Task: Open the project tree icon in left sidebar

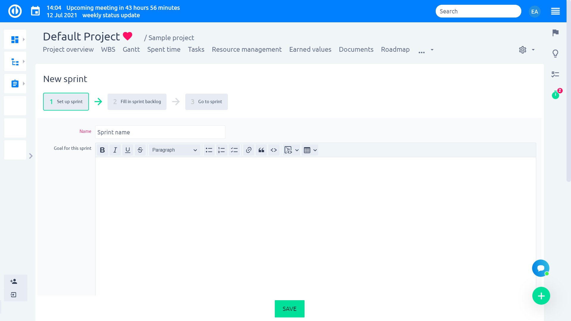Action: pos(15,62)
